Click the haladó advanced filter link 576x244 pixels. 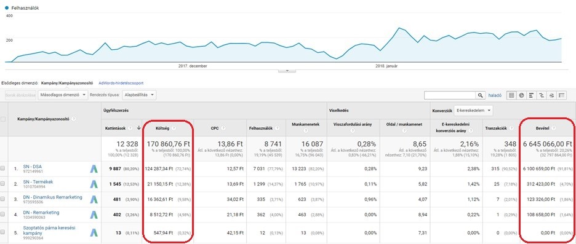click(x=494, y=95)
